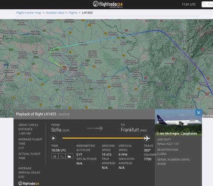Viewport: 213px width, 186px height.
Task: Click the flightradar24 logo in panel footer
Action: coord(29,184)
